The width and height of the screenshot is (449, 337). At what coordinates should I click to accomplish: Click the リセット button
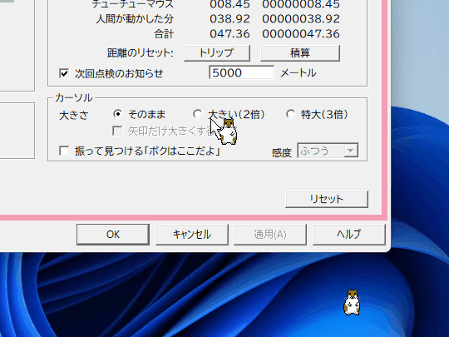point(327,199)
